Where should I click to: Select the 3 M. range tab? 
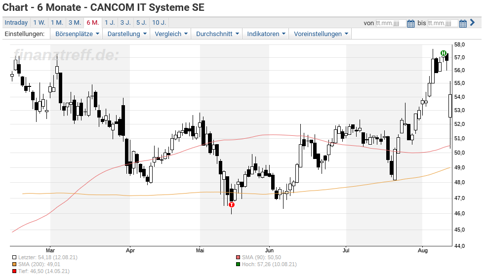[x=75, y=23]
